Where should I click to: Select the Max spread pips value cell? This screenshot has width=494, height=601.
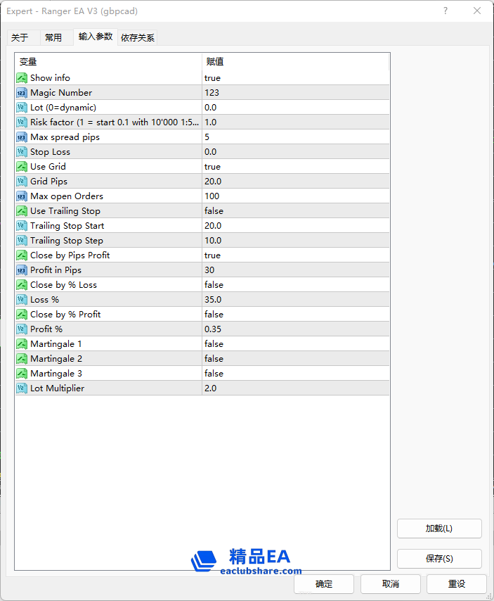[x=295, y=137]
